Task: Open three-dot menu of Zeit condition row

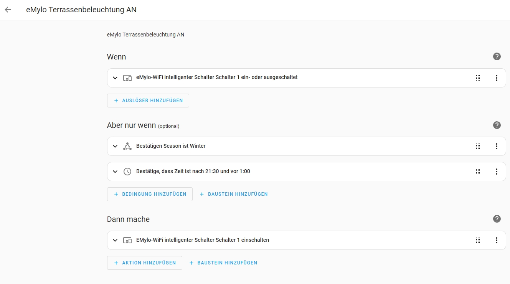Action: (497, 172)
